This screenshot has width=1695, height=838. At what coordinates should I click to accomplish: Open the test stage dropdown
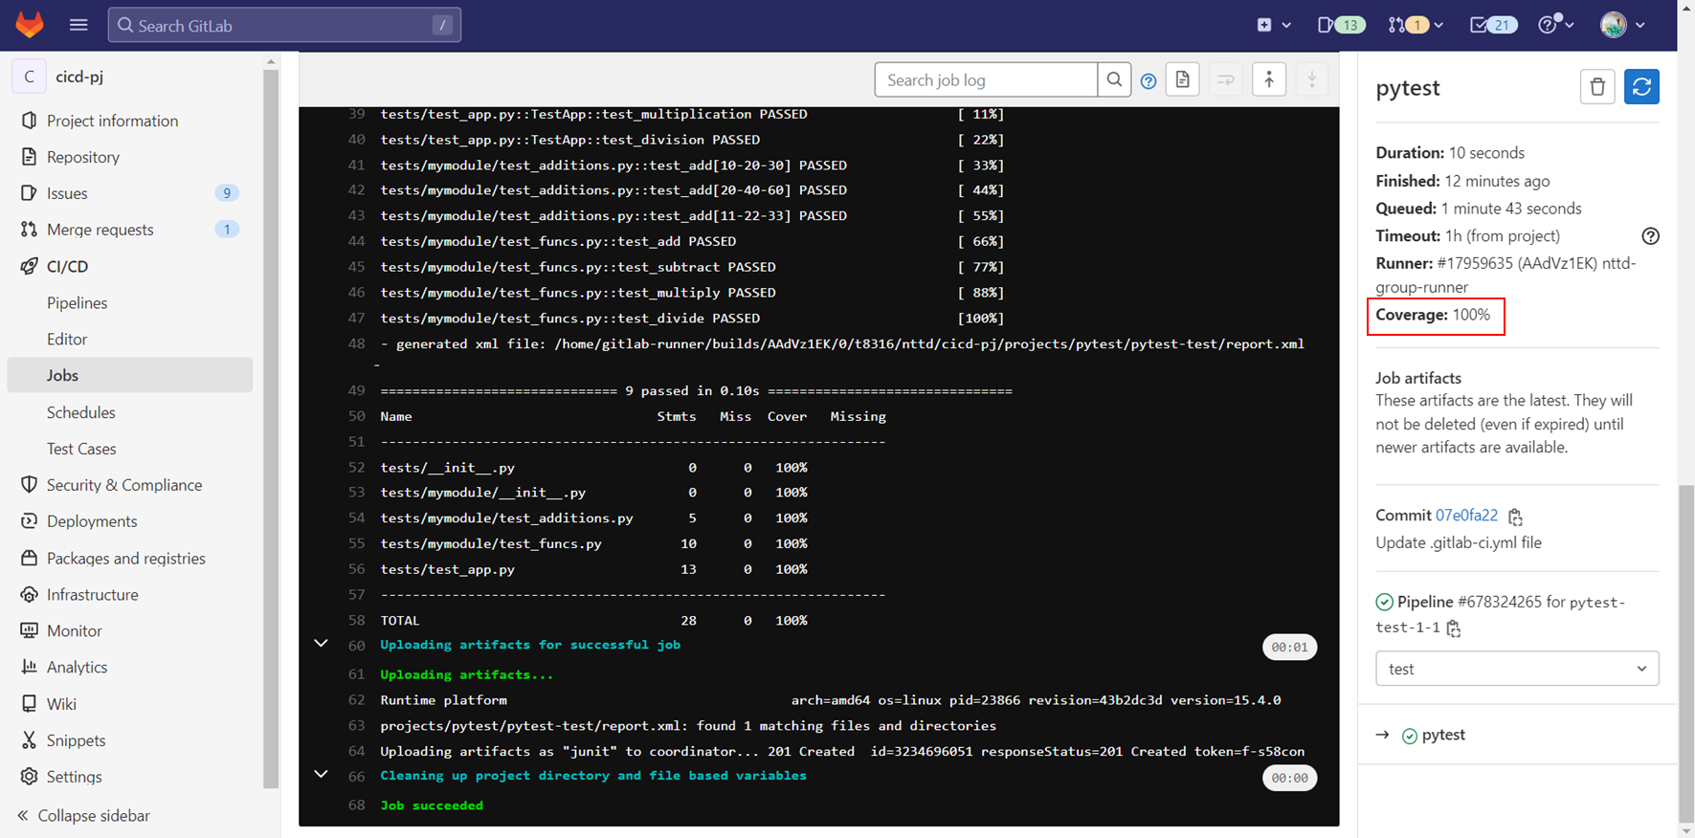point(1516,669)
